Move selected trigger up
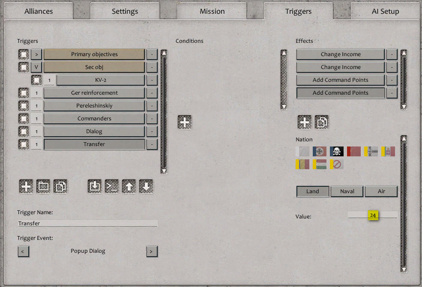The width and height of the screenshot is (422, 287). (x=129, y=186)
